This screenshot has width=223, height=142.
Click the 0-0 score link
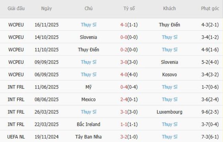pos(124,37)
